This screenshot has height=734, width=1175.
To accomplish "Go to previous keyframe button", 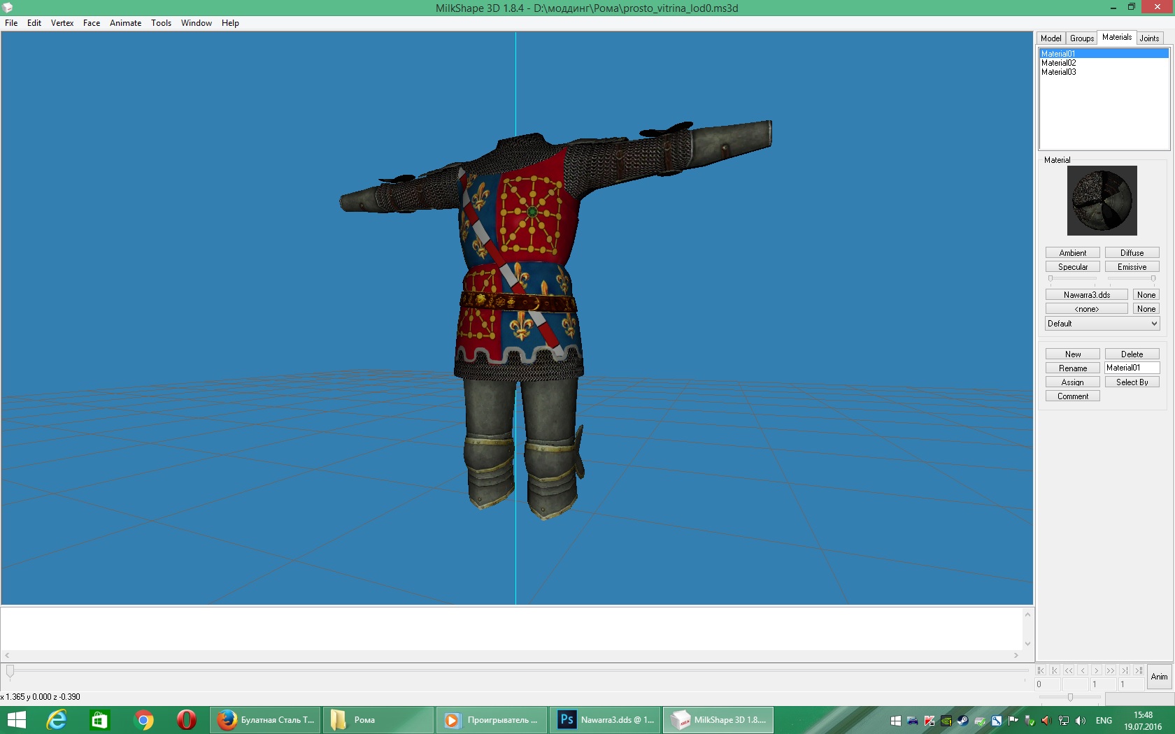I will 1055,670.
